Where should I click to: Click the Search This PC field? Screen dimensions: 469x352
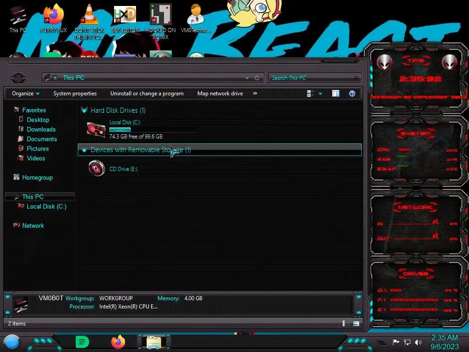(315, 78)
